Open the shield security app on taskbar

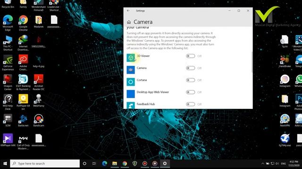tap(134, 163)
